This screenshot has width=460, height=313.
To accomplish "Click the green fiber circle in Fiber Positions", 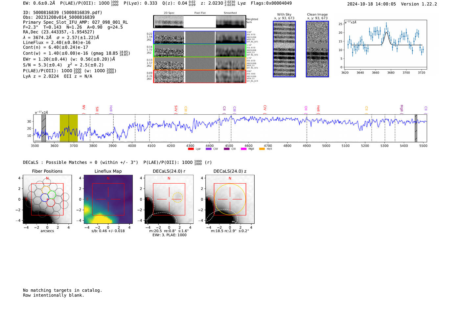I will pos(52,195).
